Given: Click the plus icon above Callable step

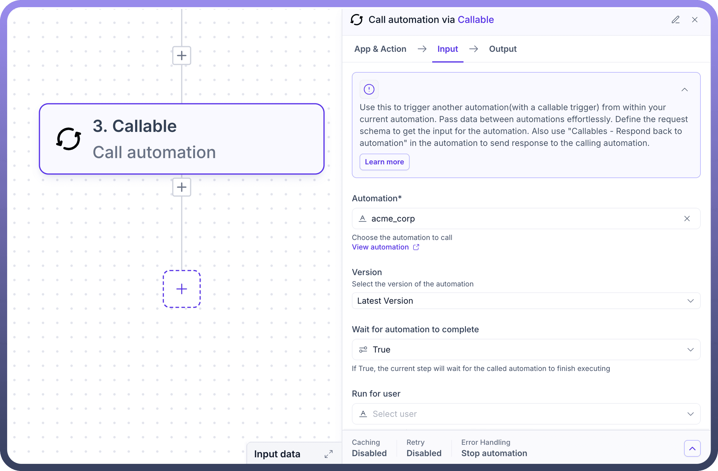Looking at the screenshot, I should [182, 55].
